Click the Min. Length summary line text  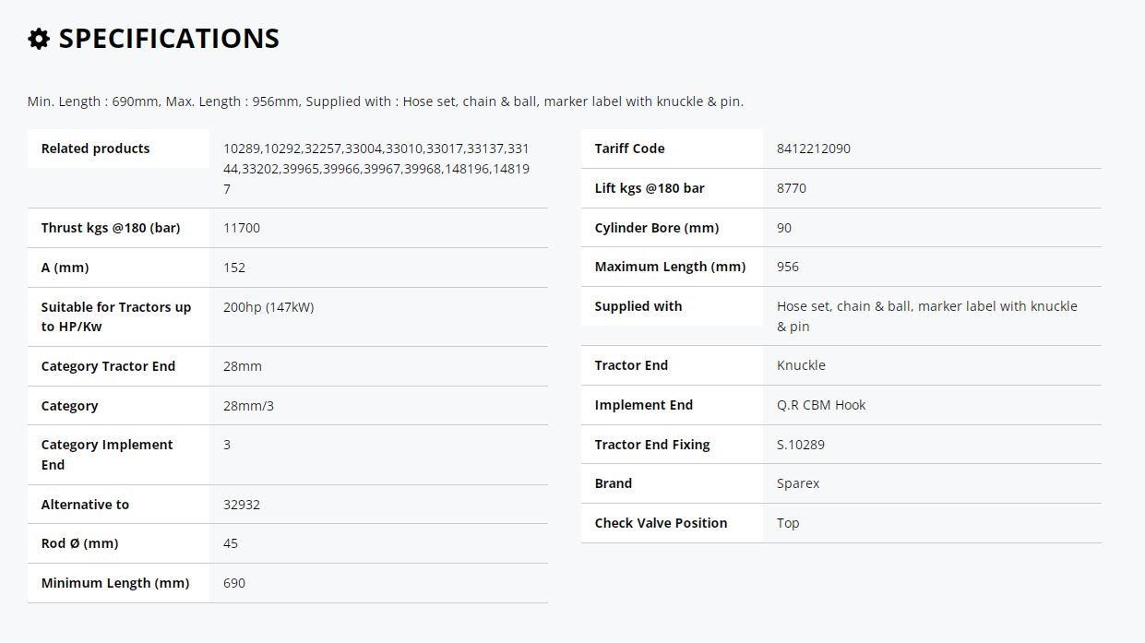386,101
